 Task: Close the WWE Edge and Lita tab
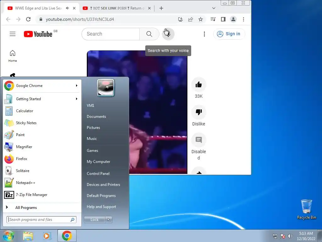coord(74,8)
